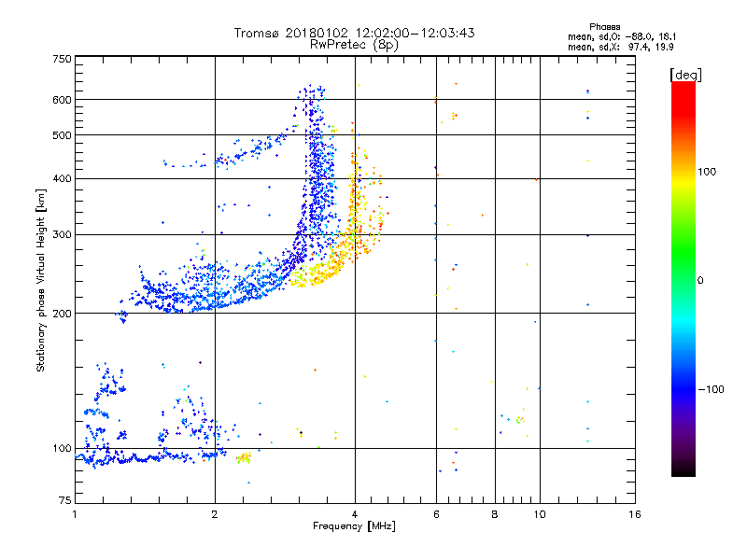
Task: Click the '[deg]' colorbar unit label
Action: click(x=685, y=75)
